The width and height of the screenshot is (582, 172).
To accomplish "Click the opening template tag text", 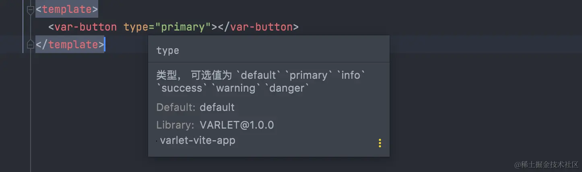I will (67, 9).
